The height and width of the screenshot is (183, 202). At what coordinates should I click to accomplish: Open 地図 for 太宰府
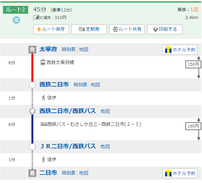84,49
